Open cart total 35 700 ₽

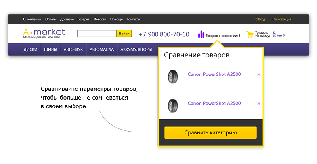click(279, 36)
